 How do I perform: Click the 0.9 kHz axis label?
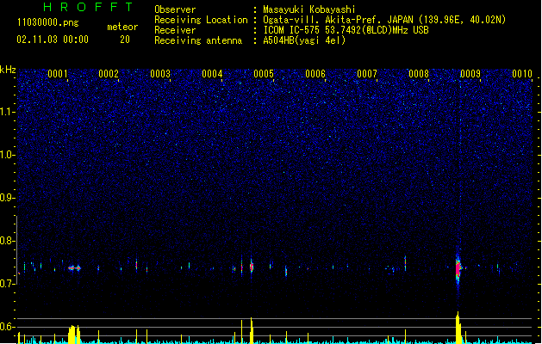(x=8, y=198)
